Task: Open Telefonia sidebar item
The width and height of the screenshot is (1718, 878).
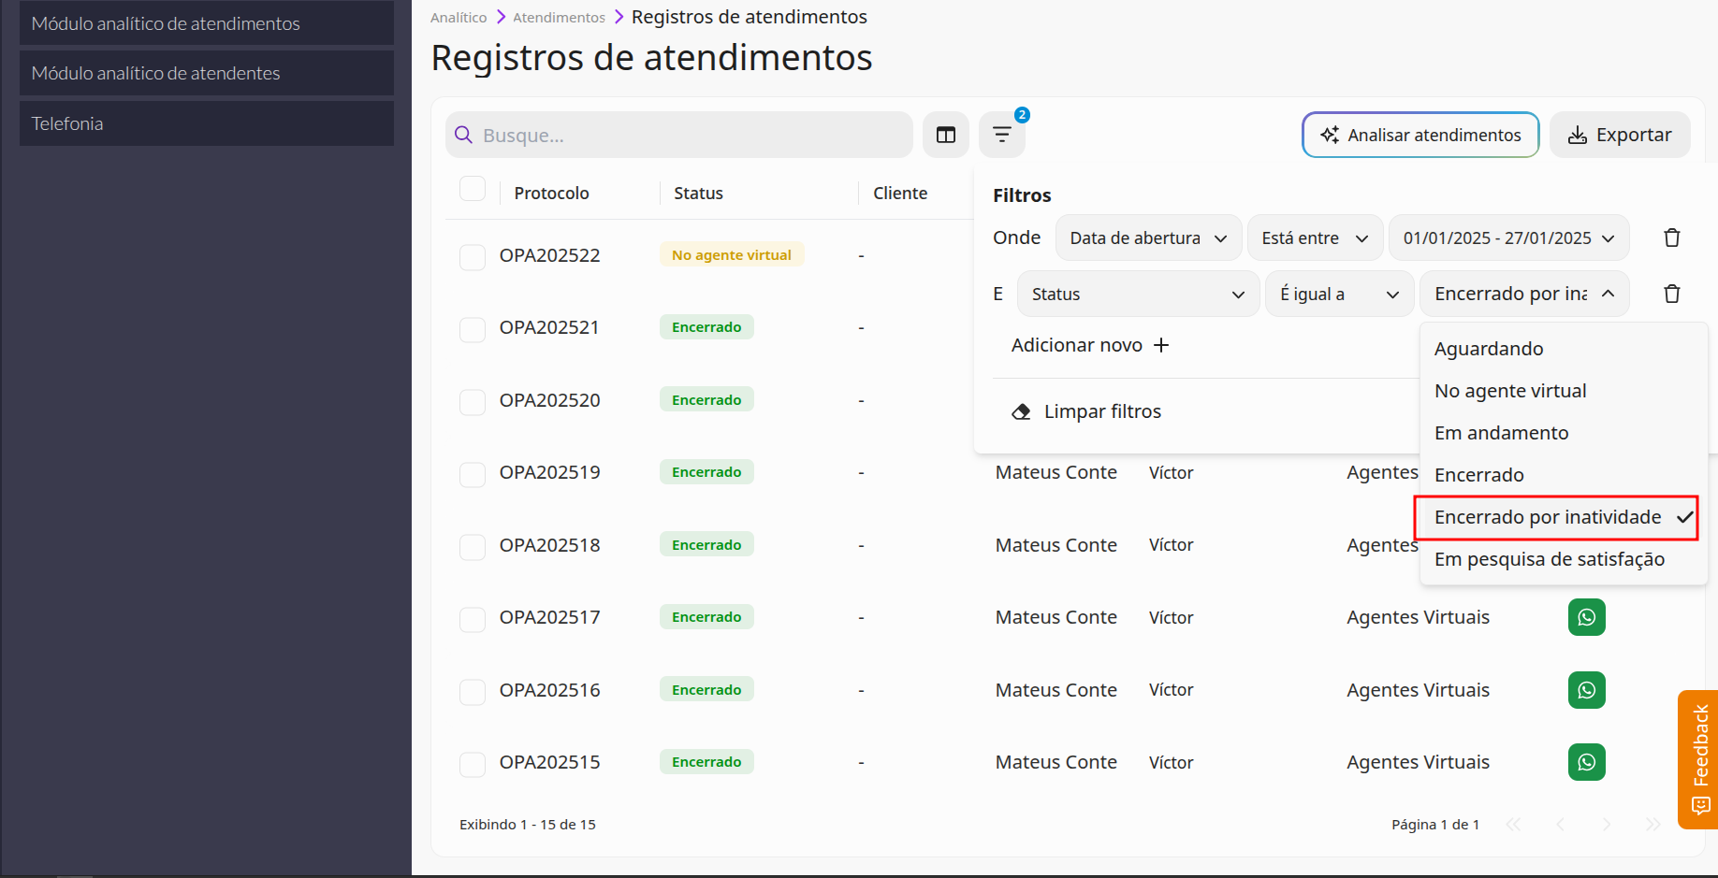Action: tap(207, 123)
